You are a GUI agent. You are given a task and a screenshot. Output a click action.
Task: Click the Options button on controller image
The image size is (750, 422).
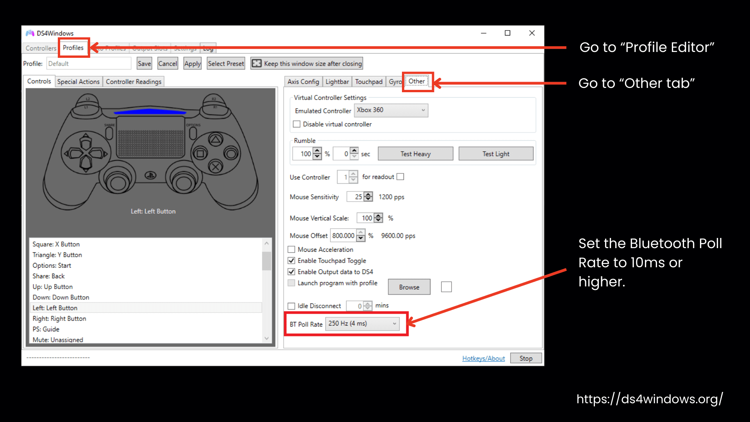pos(193,133)
